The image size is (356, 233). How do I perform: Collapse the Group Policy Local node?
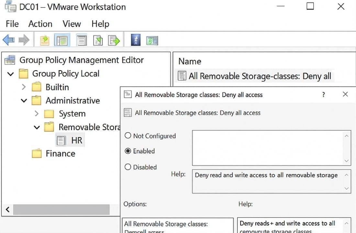tap(11, 74)
